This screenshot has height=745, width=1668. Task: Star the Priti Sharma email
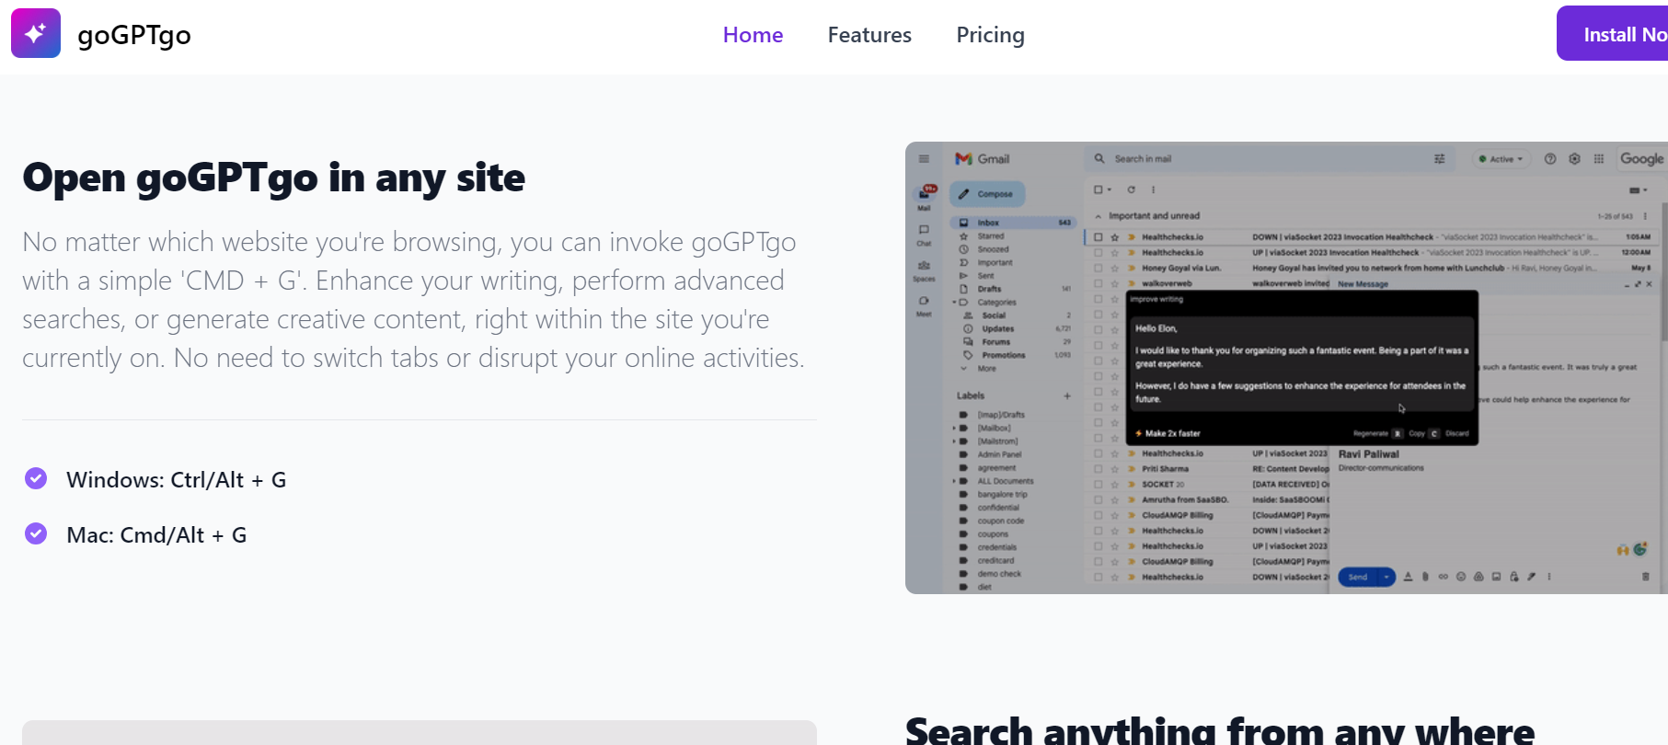click(1115, 468)
